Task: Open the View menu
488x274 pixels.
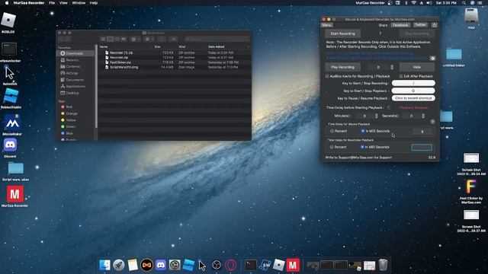Action: pos(63,3)
